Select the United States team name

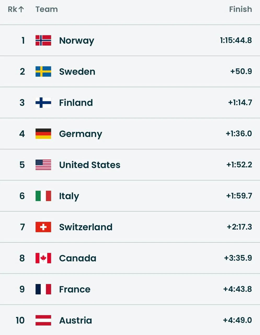90,165
